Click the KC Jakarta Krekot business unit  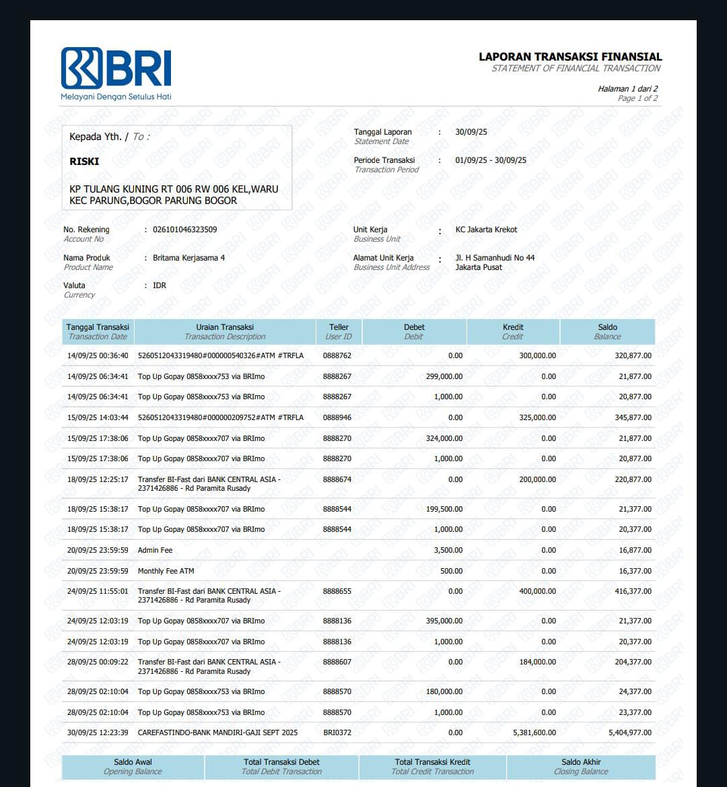click(486, 230)
